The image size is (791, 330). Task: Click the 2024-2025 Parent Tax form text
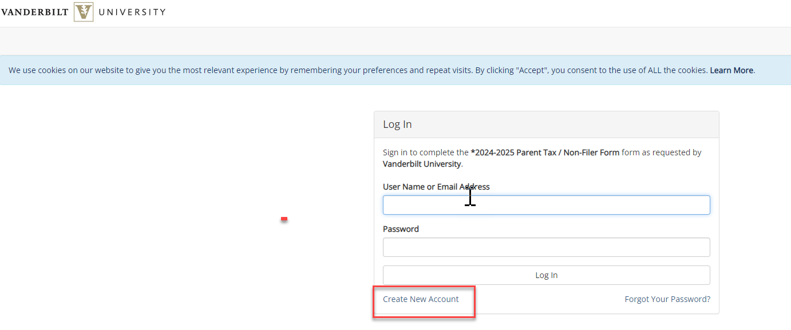[544, 152]
